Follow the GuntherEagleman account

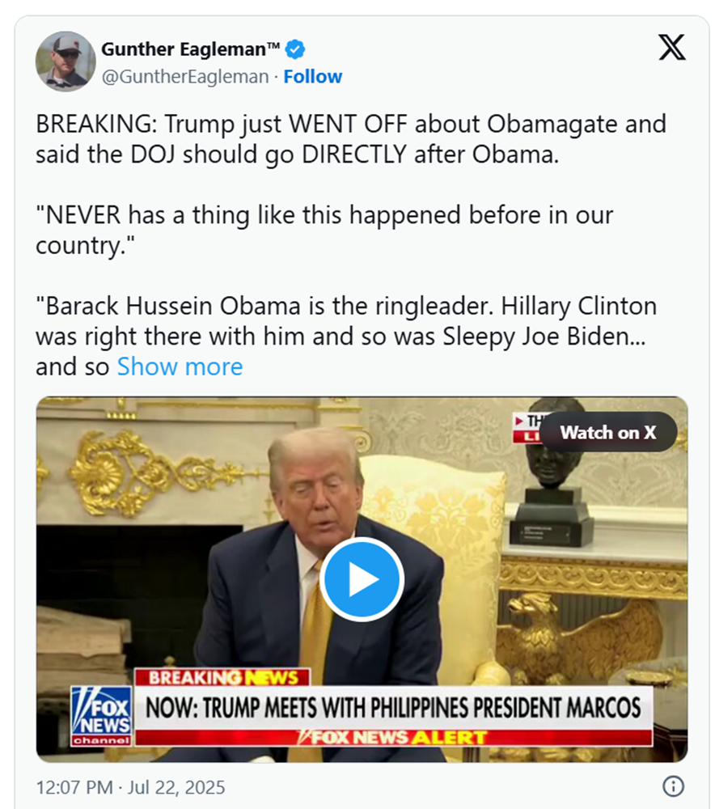point(313,76)
